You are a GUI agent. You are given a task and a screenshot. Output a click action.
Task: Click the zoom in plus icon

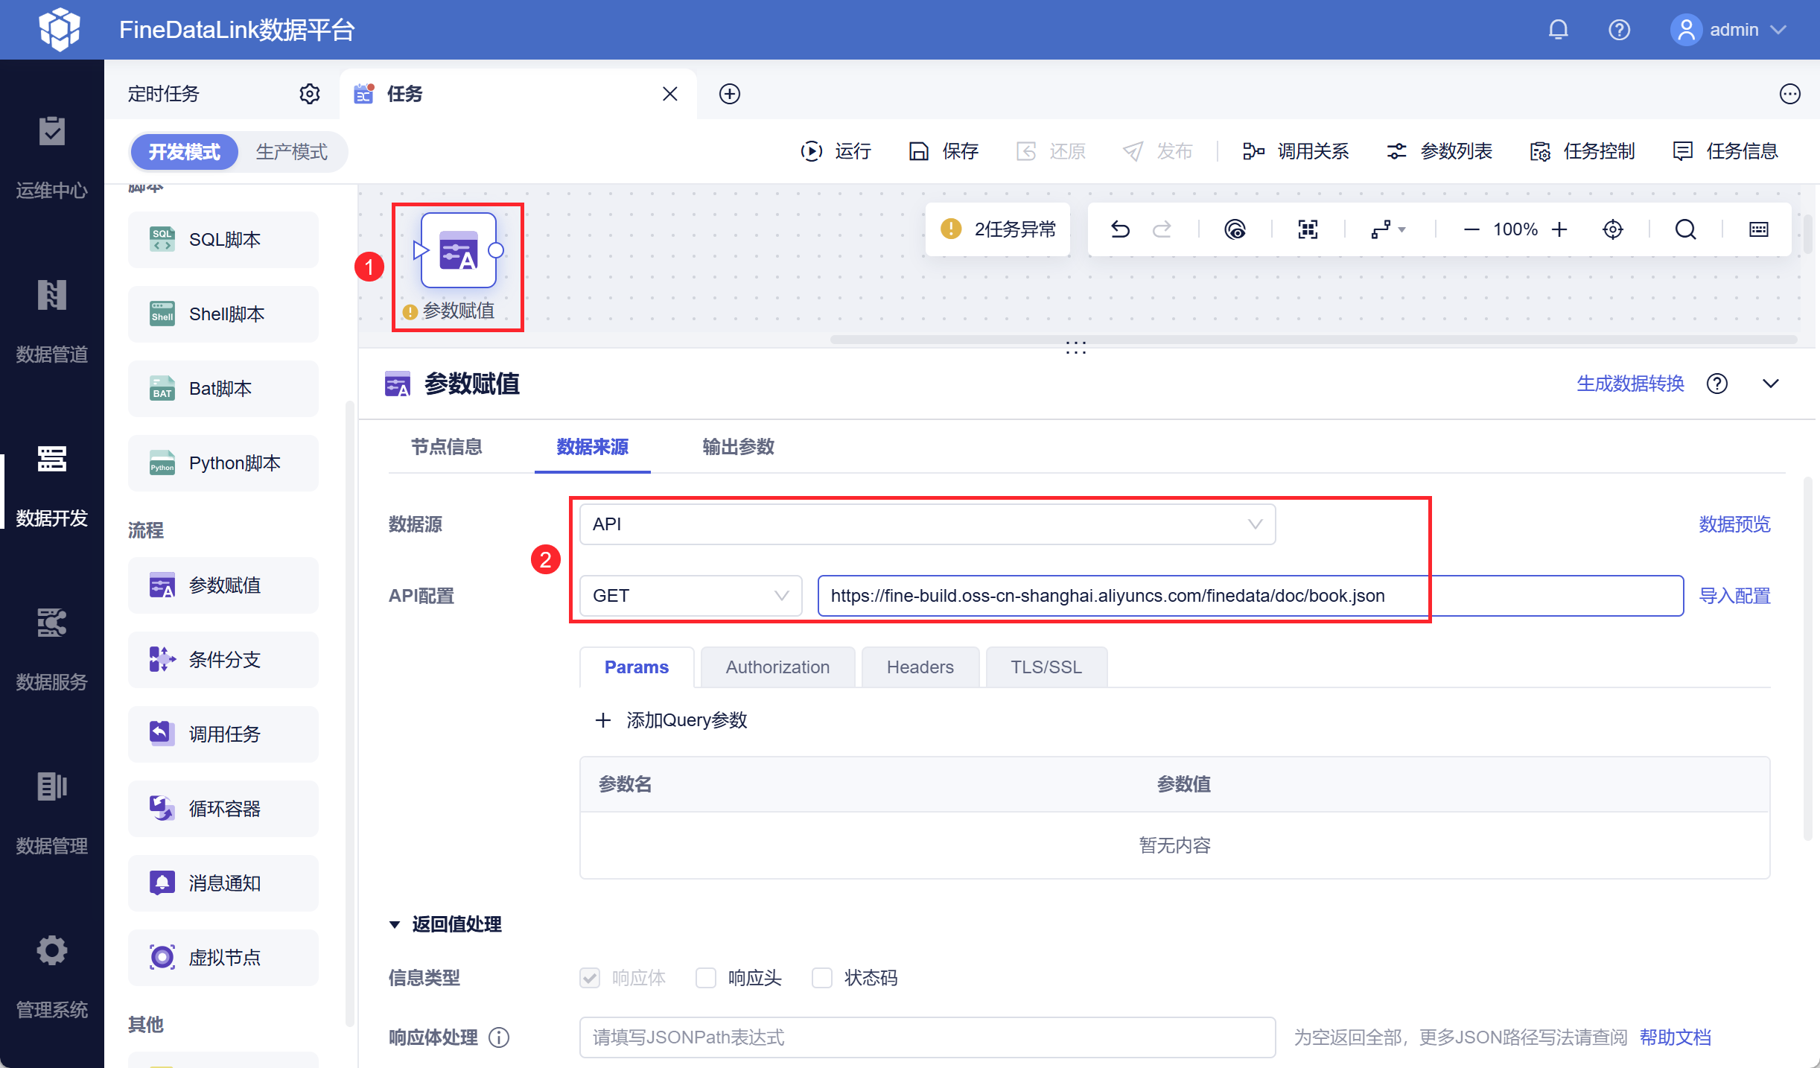[1559, 229]
